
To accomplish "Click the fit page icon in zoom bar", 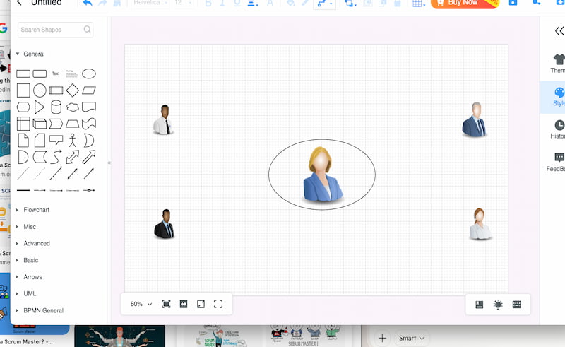I will pos(166,304).
